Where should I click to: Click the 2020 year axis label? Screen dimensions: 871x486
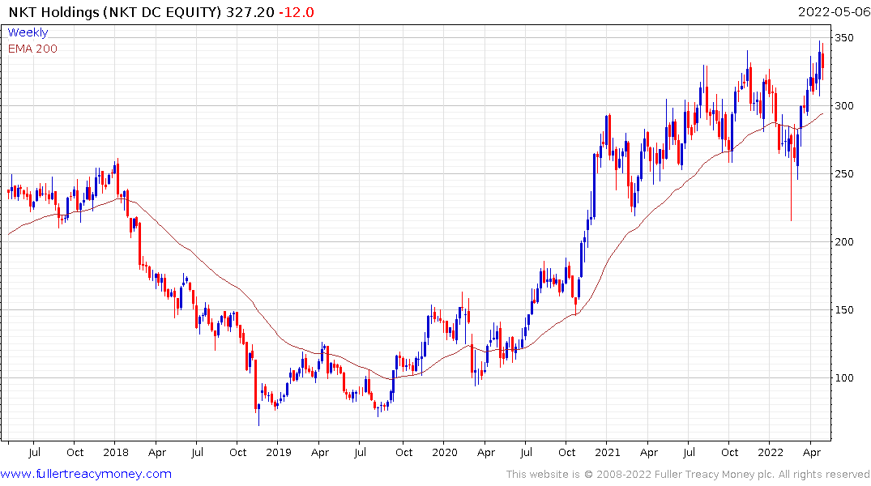pyautogui.click(x=444, y=453)
